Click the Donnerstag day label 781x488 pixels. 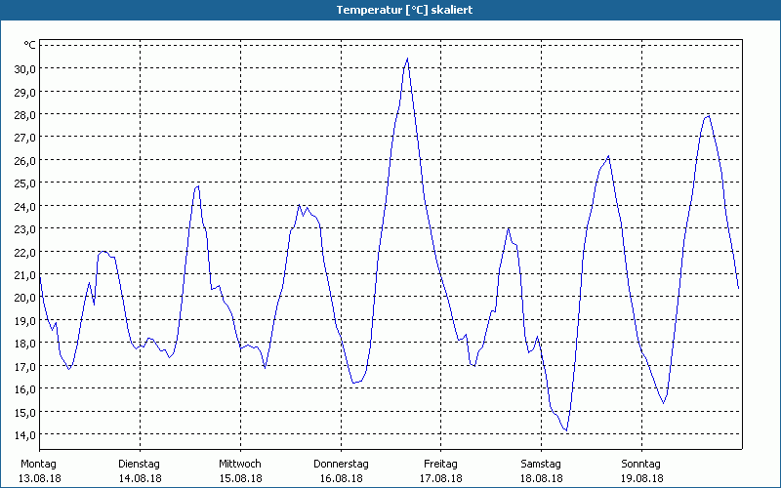coord(341,464)
